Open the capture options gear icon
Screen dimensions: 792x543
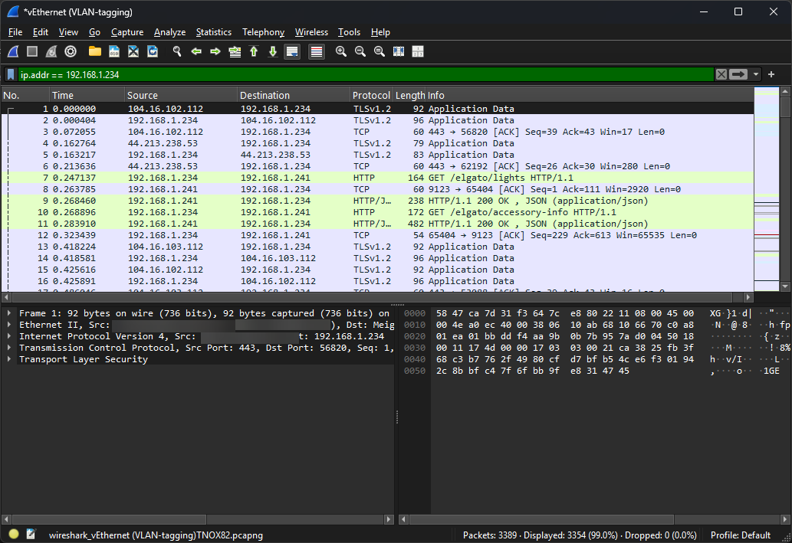click(71, 51)
